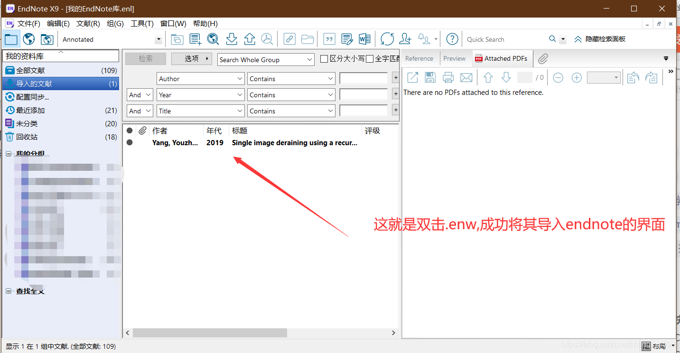Click the Quick Search magnifier icon

click(x=552, y=39)
